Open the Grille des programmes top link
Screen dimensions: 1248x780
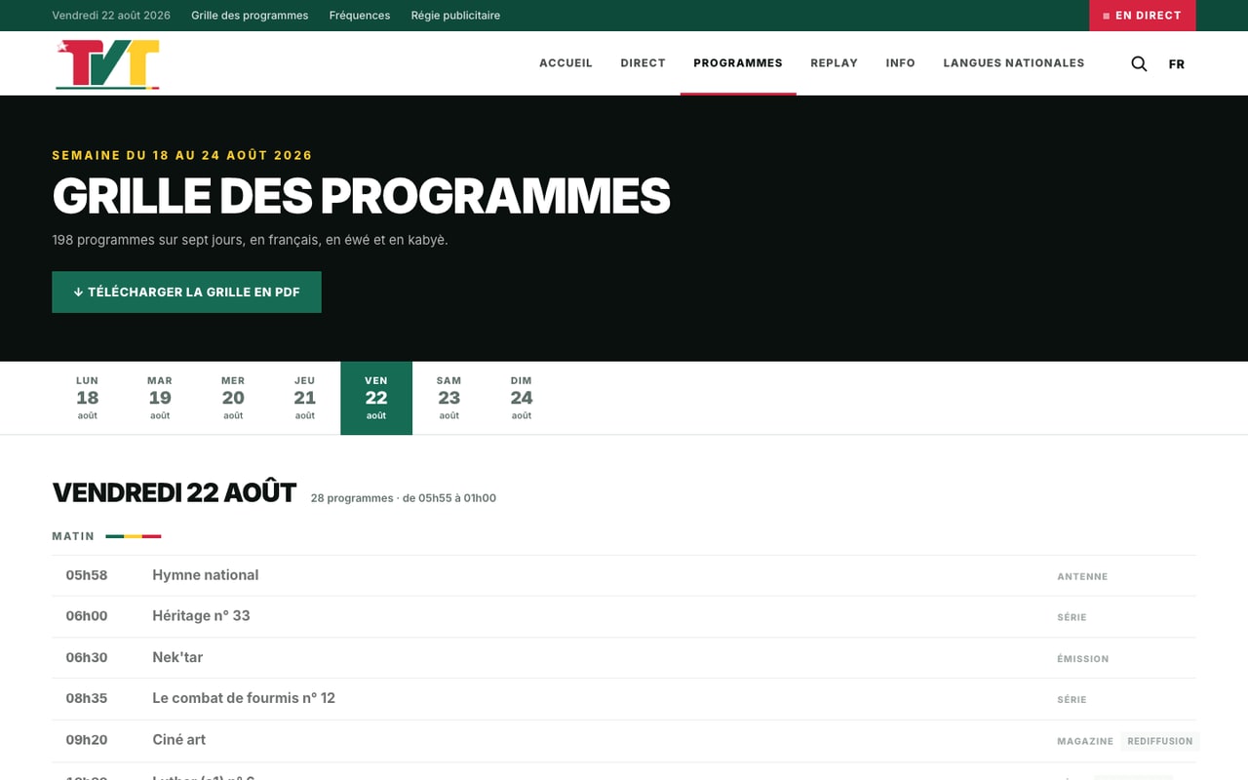tap(250, 16)
